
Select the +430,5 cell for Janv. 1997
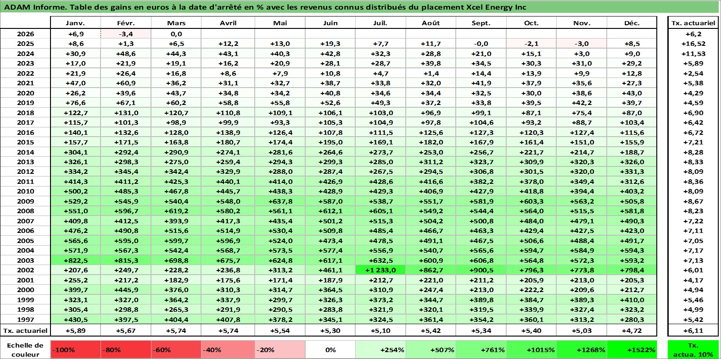coord(75,320)
